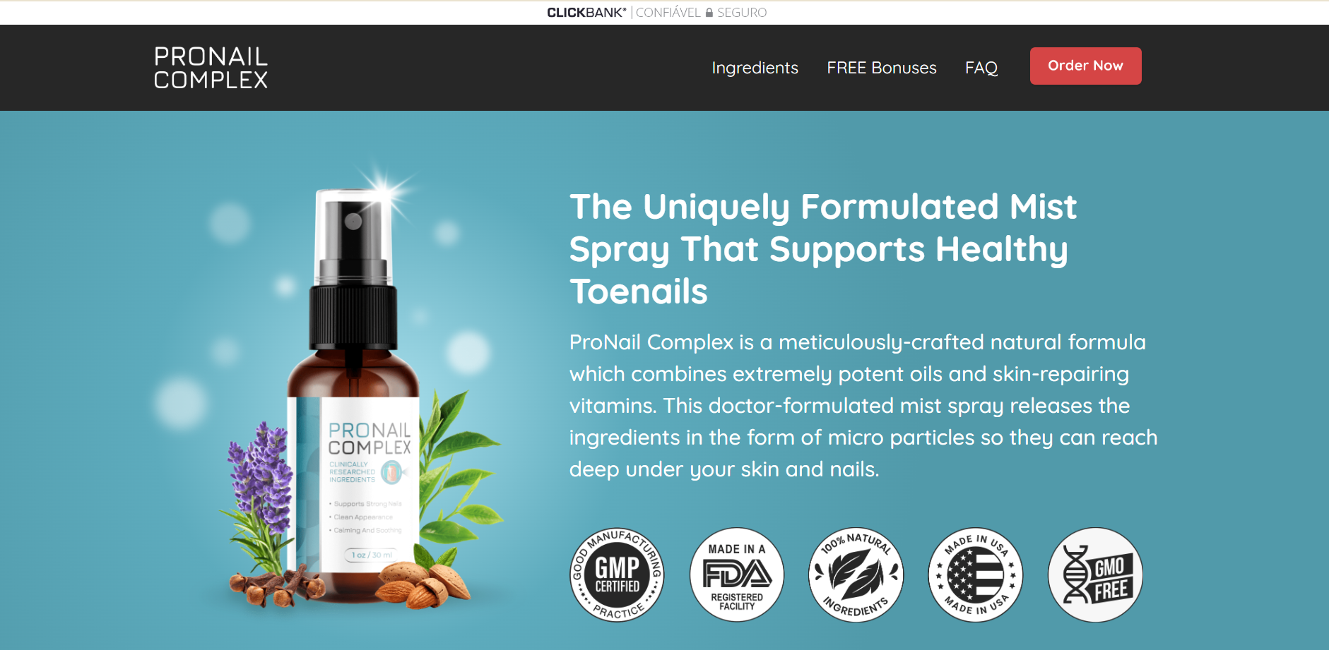Click the CONFIÁVEL trusted text at top
Viewport: 1329px width, 650px height.
tap(668, 13)
